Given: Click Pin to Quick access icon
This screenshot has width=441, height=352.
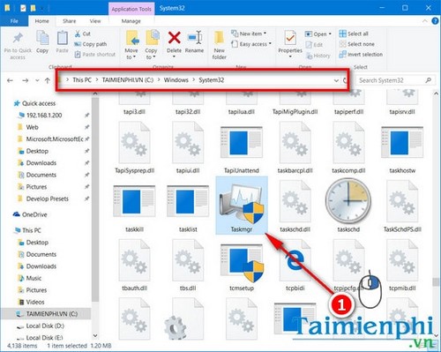Looking at the screenshot, I should pos(18,38).
